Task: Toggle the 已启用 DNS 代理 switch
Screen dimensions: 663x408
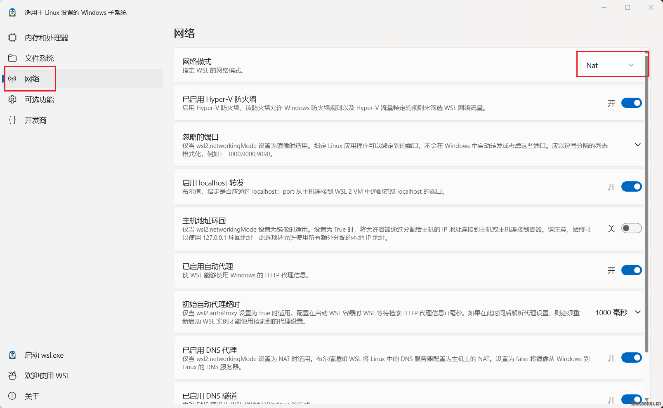Action: [631, 358]
